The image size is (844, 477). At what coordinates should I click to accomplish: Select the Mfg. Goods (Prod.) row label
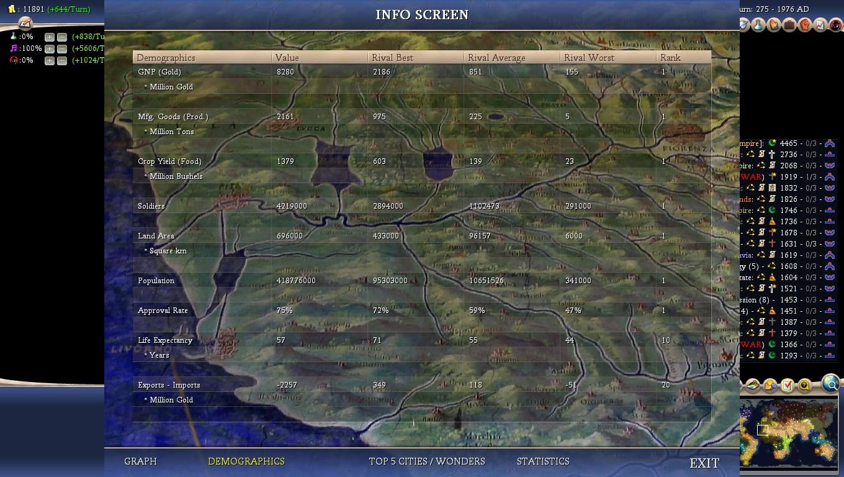[173, 117]
